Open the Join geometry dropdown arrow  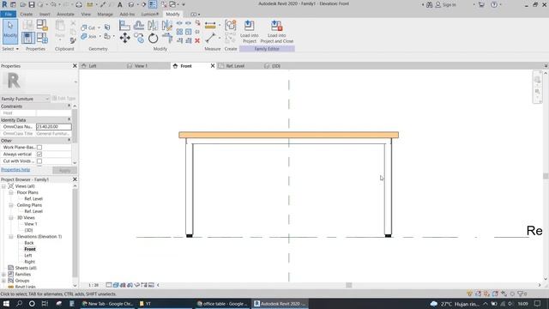point(100,36)
